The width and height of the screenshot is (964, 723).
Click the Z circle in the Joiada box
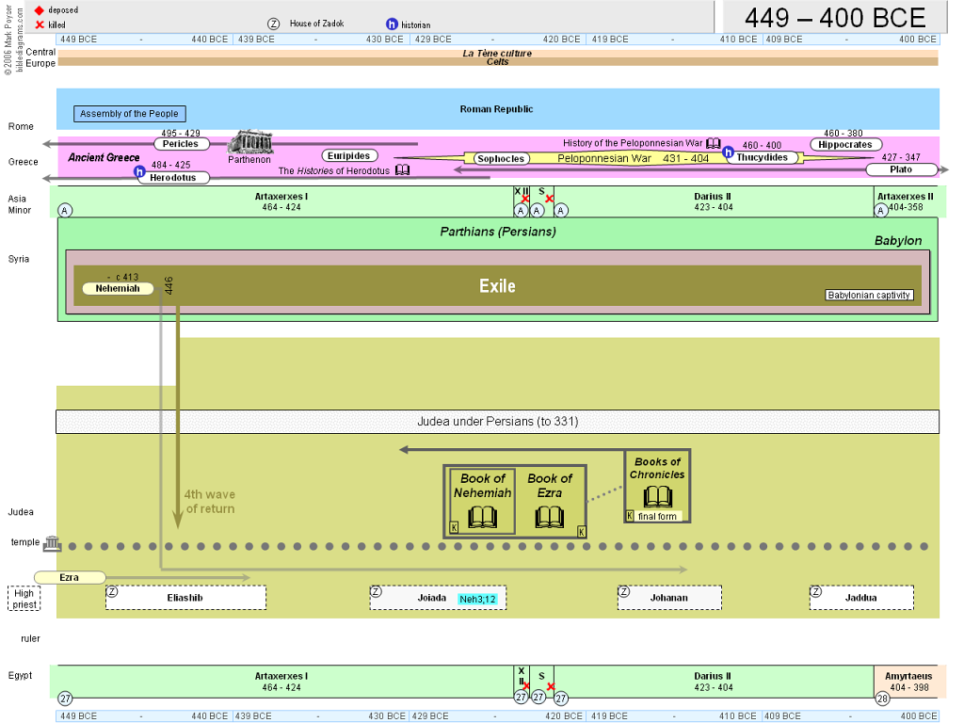click(377, 592)
